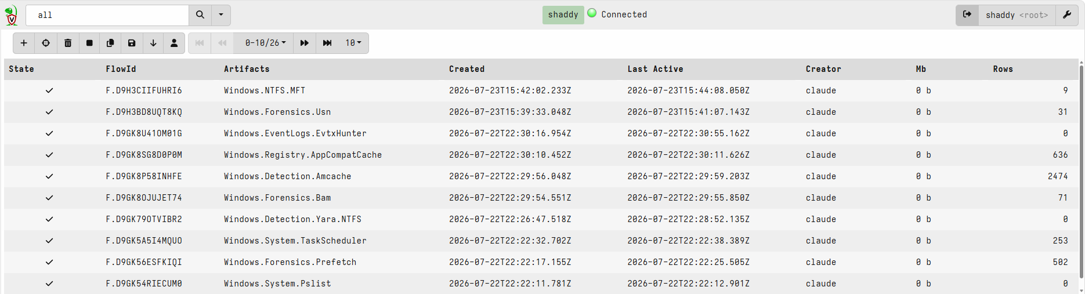
Task: Sort by Artifacts column header
Action: pos(247,69)
